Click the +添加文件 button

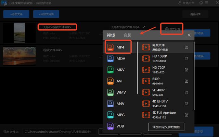point(16,14)
